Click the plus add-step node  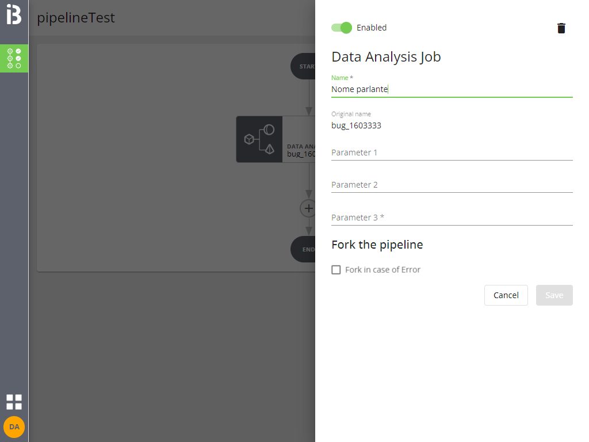coord(308,208)
